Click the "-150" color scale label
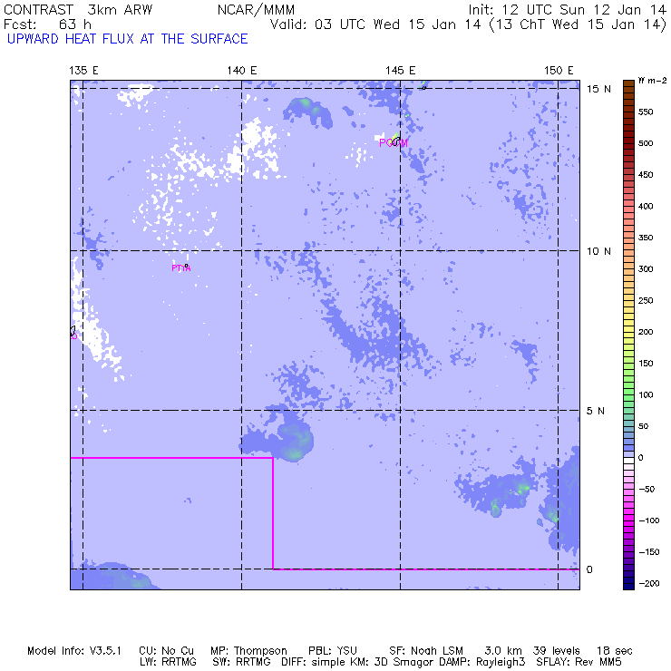Viewport: 671px width, 671px height. pos(648,552)
